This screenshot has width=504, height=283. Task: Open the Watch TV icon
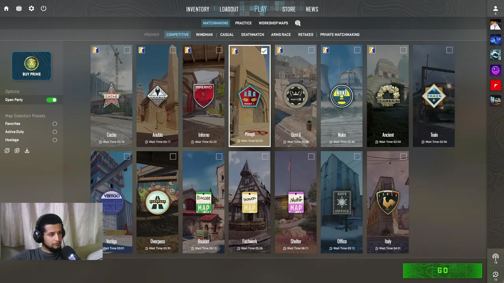(19, 8)
